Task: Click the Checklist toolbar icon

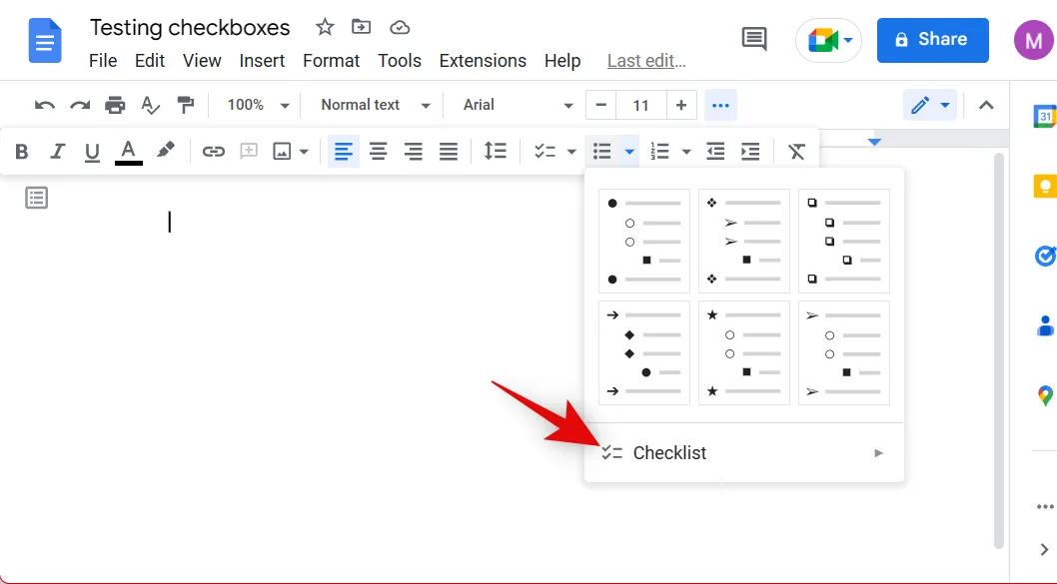Action: [x=544, y=151]
